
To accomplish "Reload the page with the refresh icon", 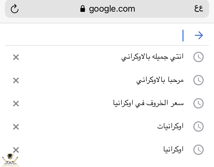I will pyautogui.click(x=15, y=9).
